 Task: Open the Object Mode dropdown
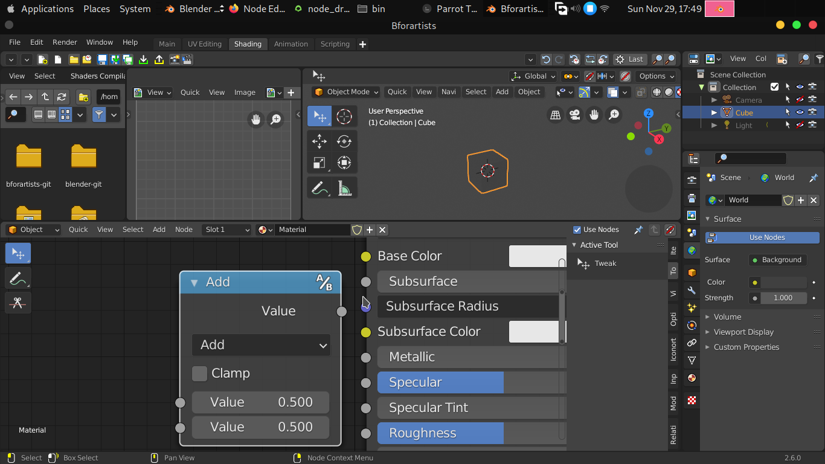(x=347, y=92)
